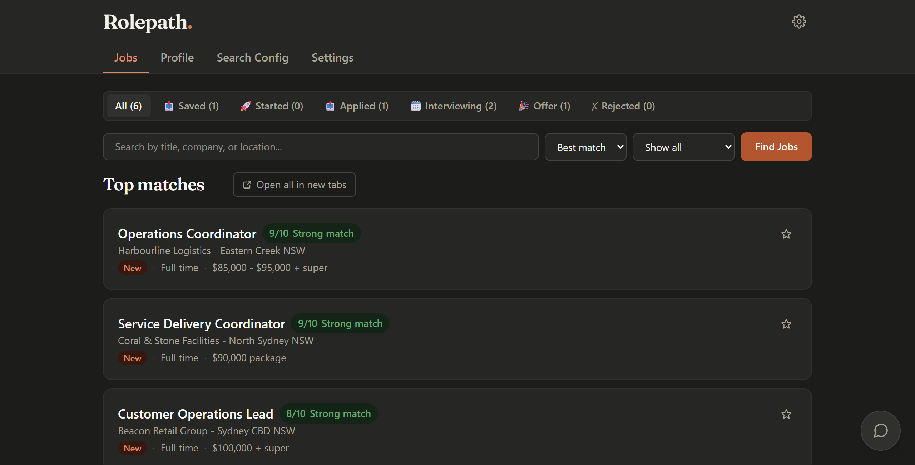
Task: Click the Find Jobs button
Action: coord(776,147)
